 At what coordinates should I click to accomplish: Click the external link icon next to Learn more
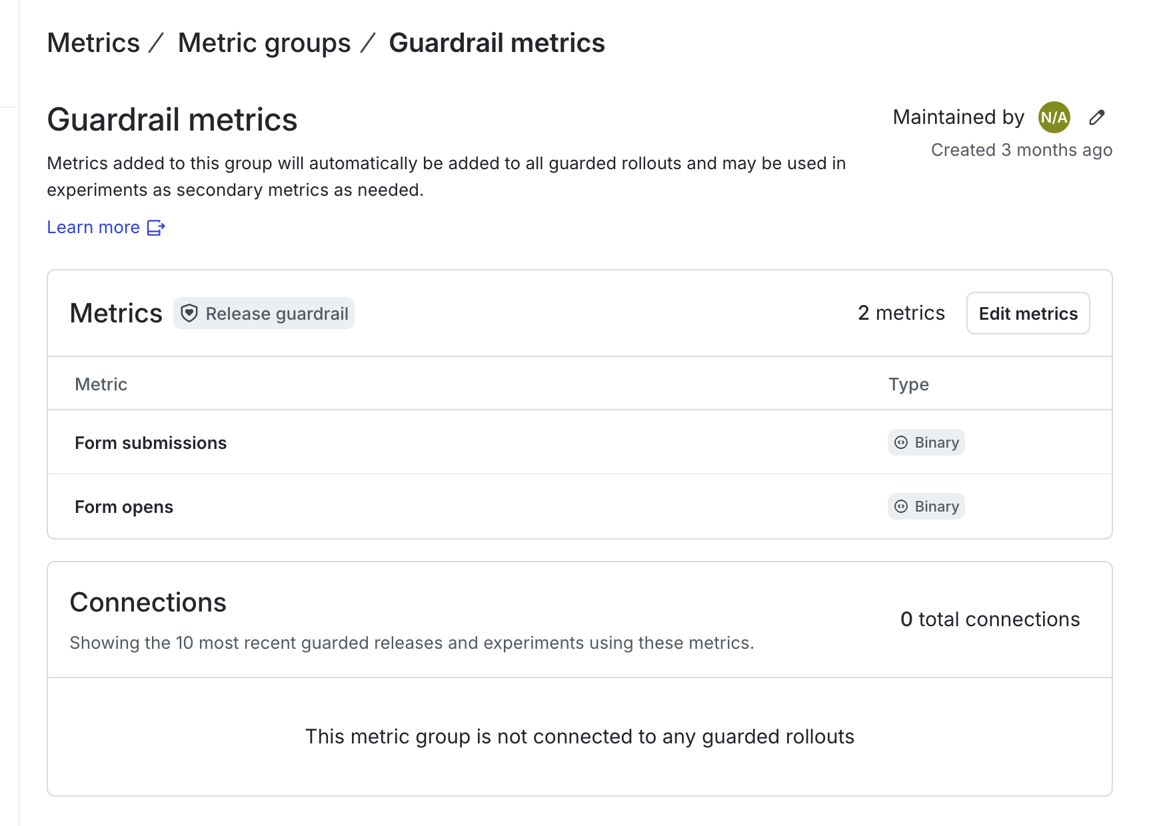click(156, 227)
